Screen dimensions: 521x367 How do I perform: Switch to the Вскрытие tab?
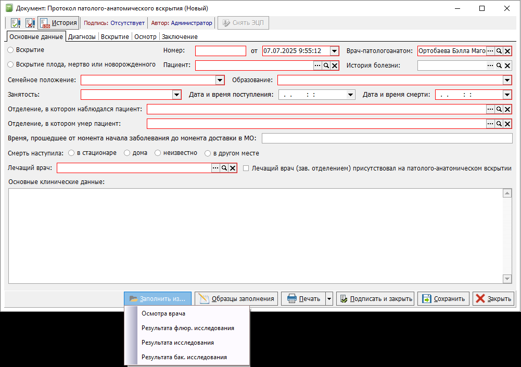point(115,37)
